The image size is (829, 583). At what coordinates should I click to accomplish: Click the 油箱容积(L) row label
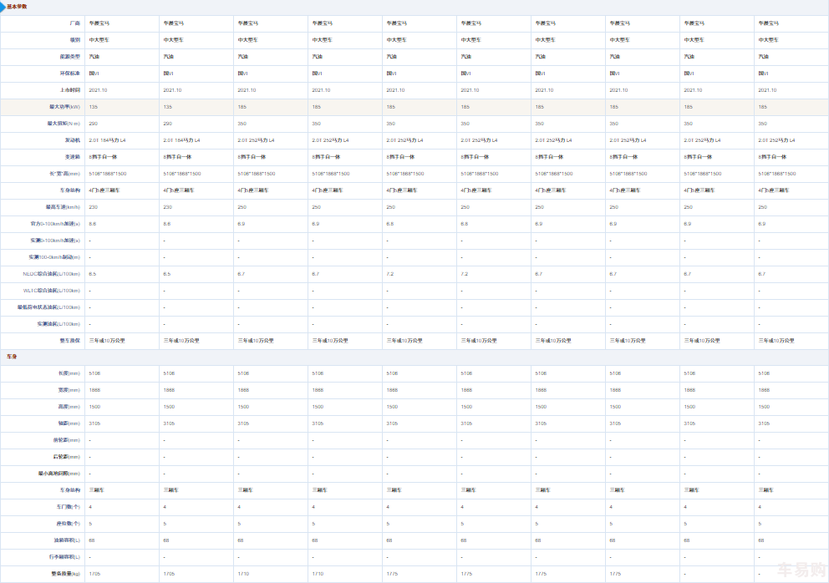point(67,540)
